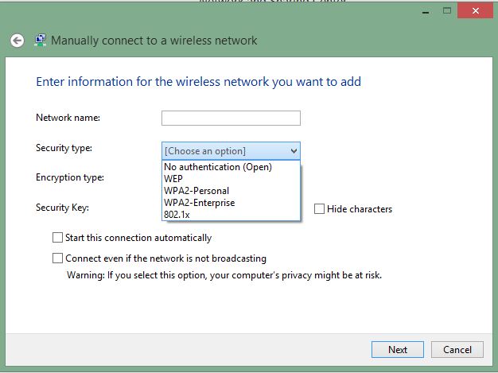
Task: Click 'Manually connect to a wireless network' title
Action: point(154,41)
